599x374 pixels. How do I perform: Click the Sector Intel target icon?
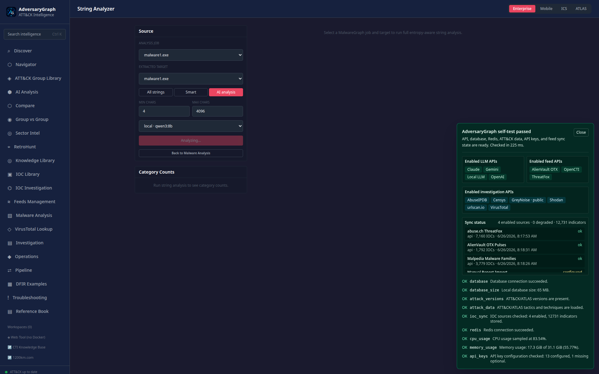[x=10, y=133]
